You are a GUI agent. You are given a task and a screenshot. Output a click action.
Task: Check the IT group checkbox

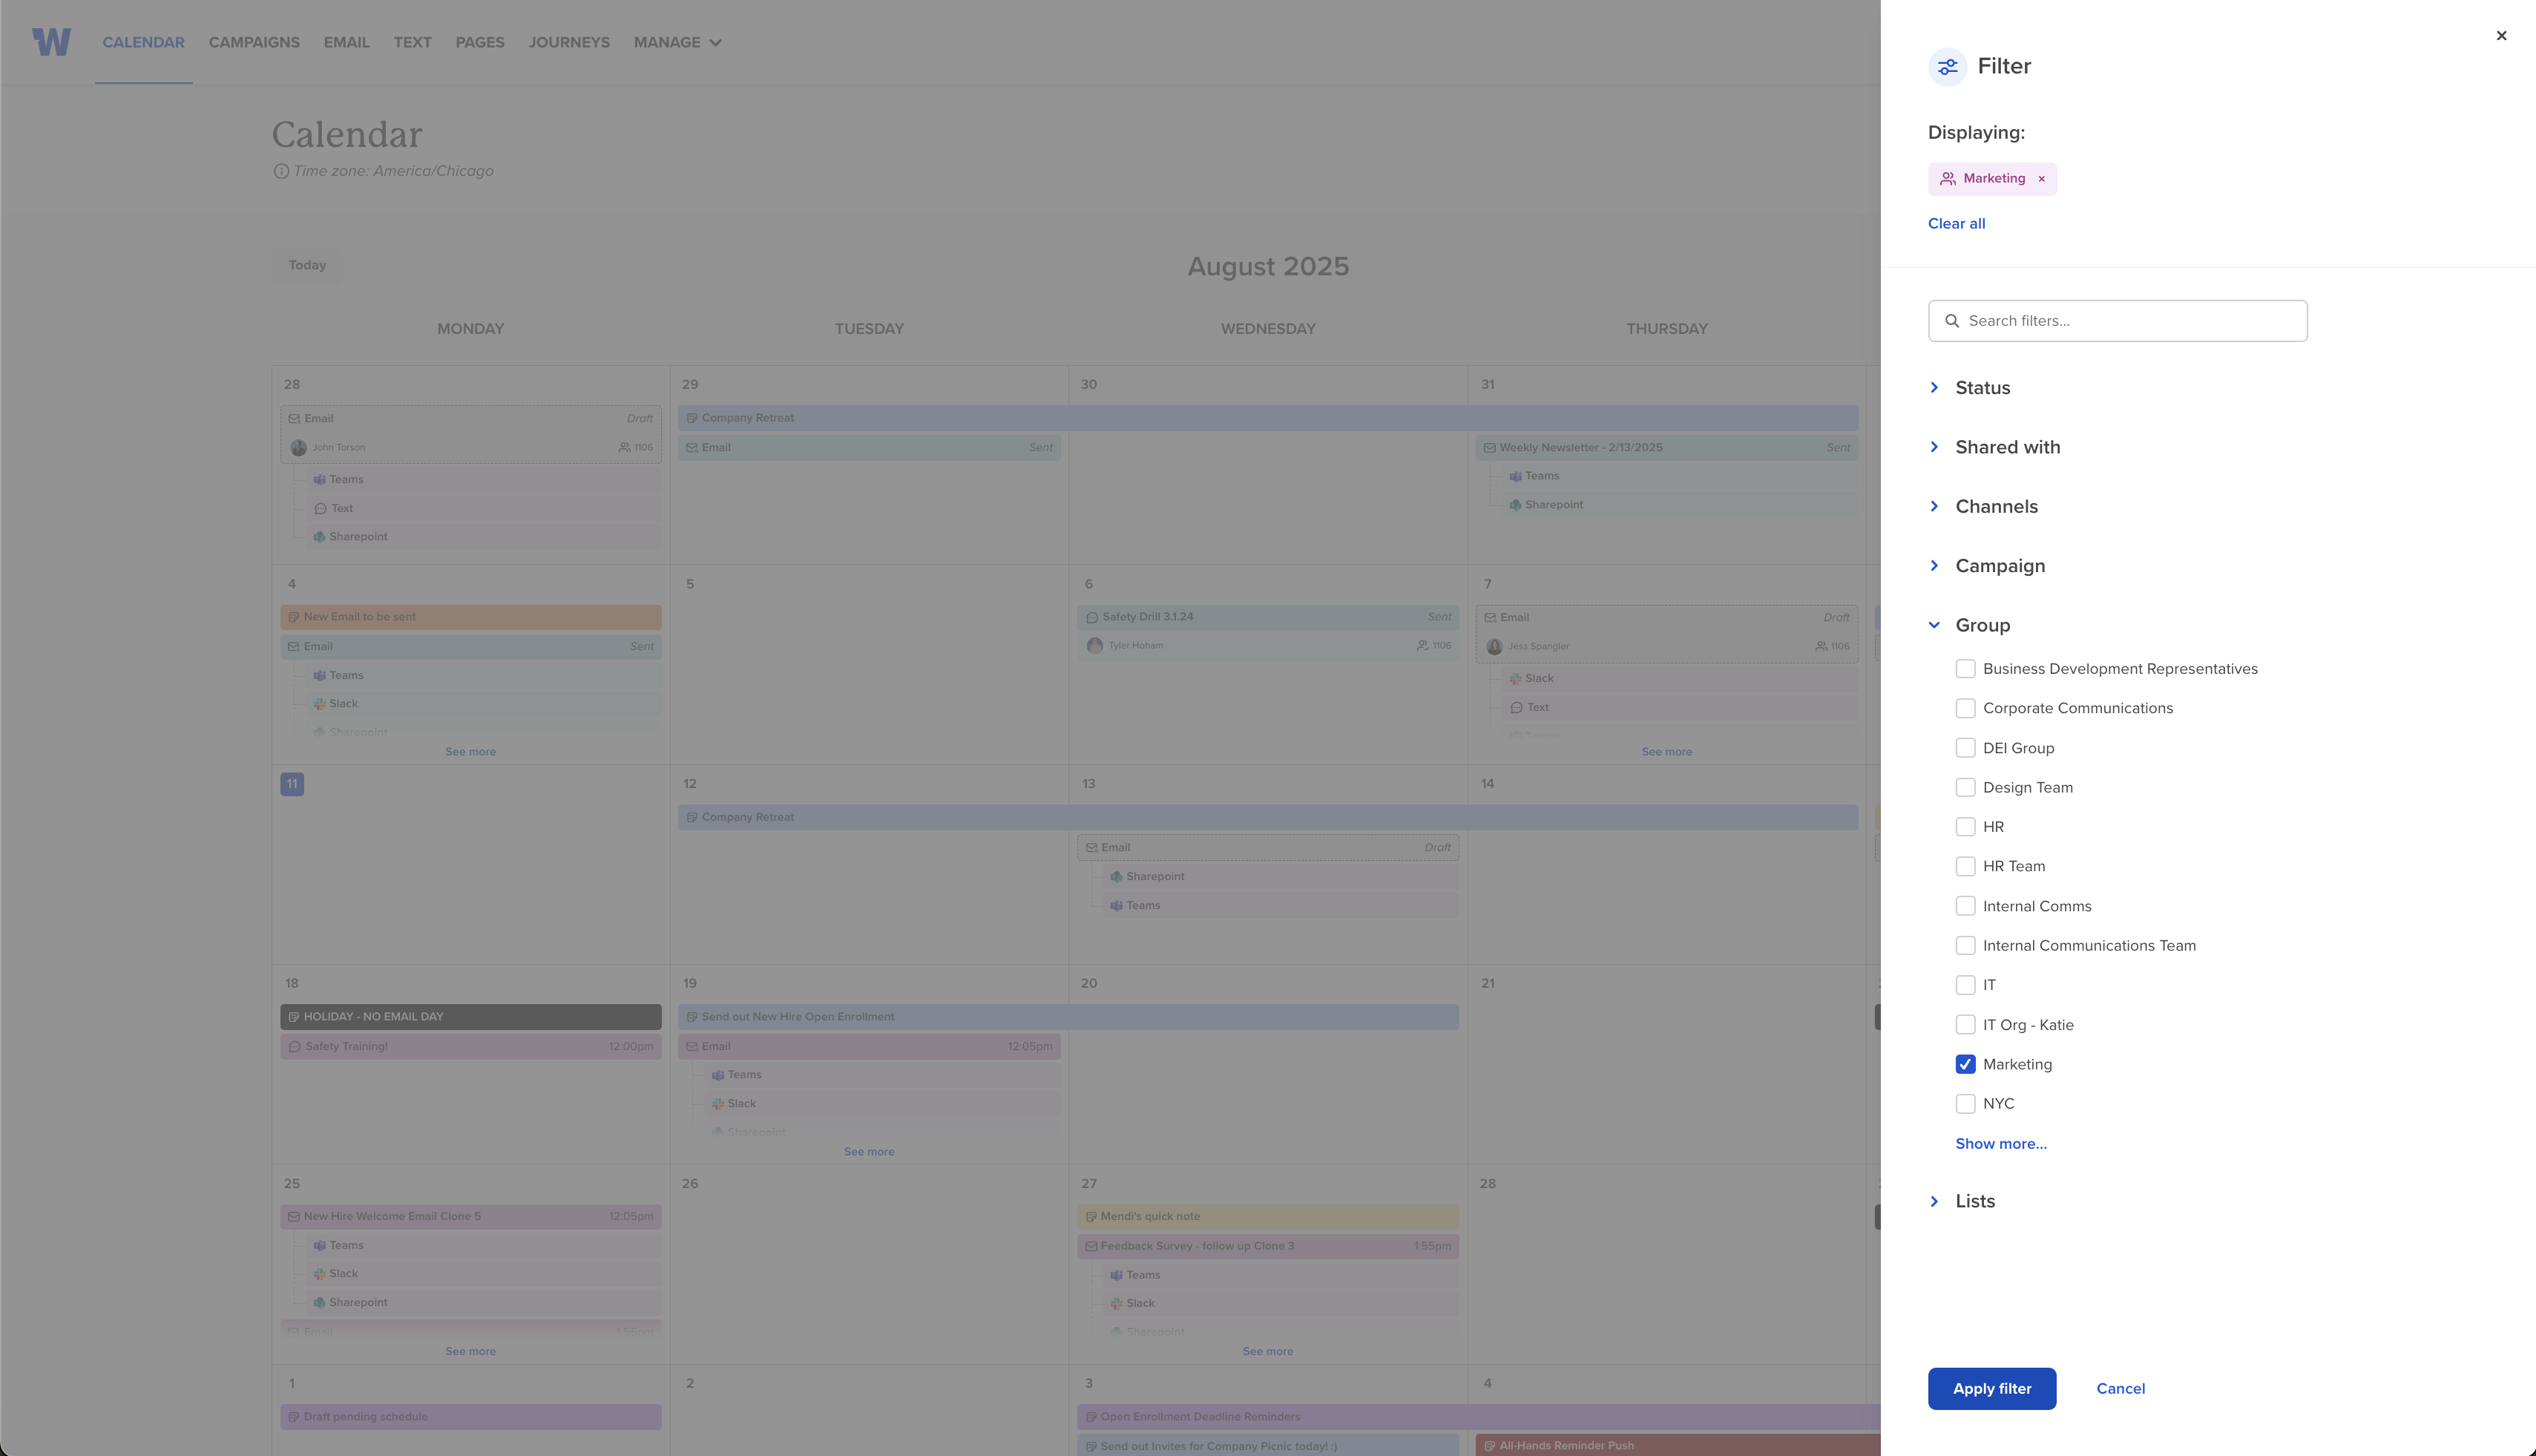point(1965,985)
